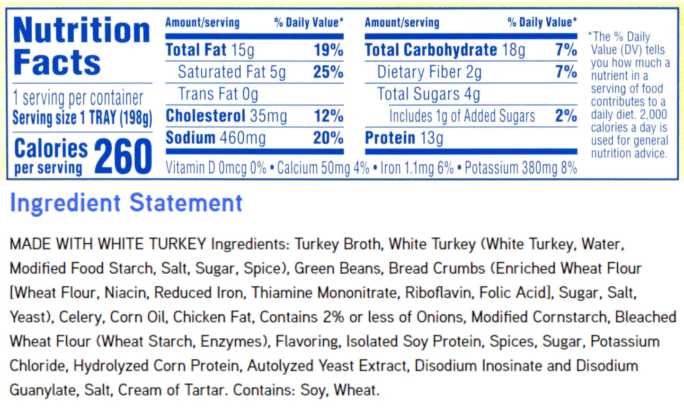
Task: Click the Protein 13g row
Action: [404, 138]
